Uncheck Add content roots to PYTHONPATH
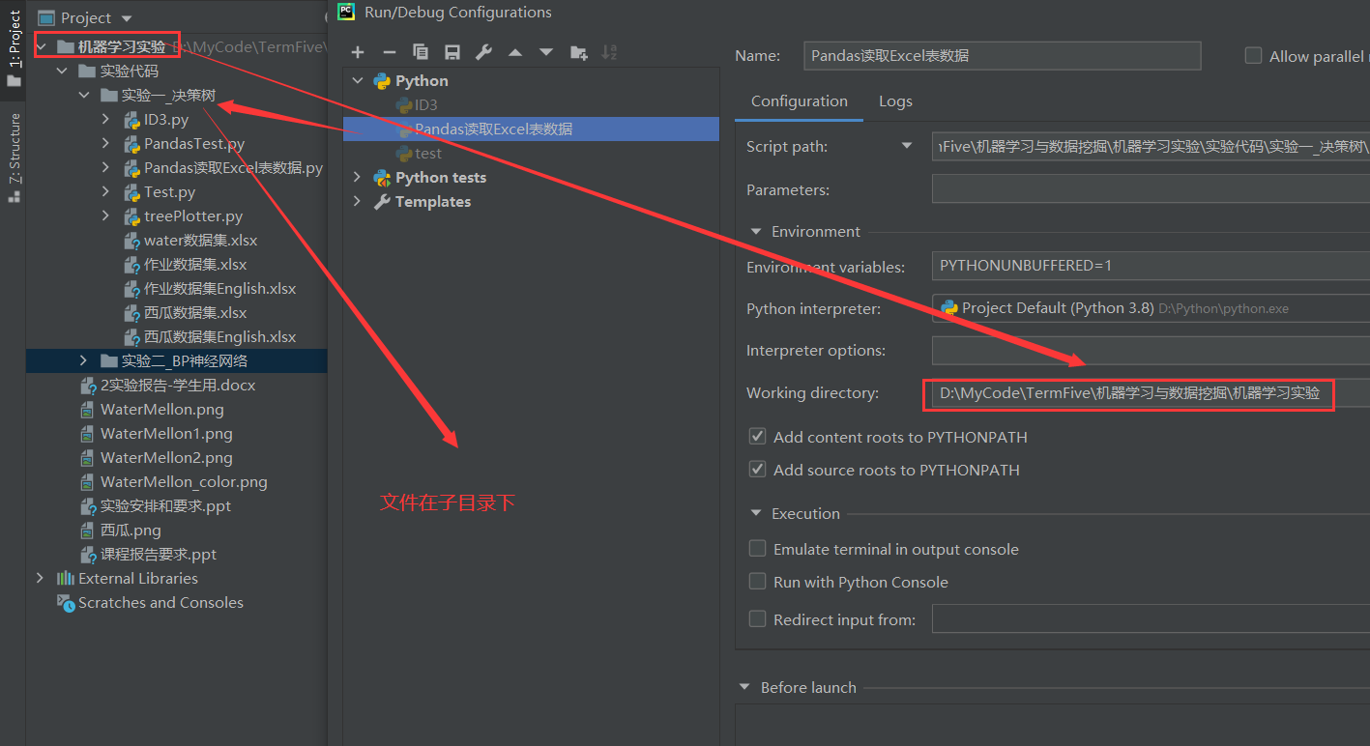 (x=758, y=437)
